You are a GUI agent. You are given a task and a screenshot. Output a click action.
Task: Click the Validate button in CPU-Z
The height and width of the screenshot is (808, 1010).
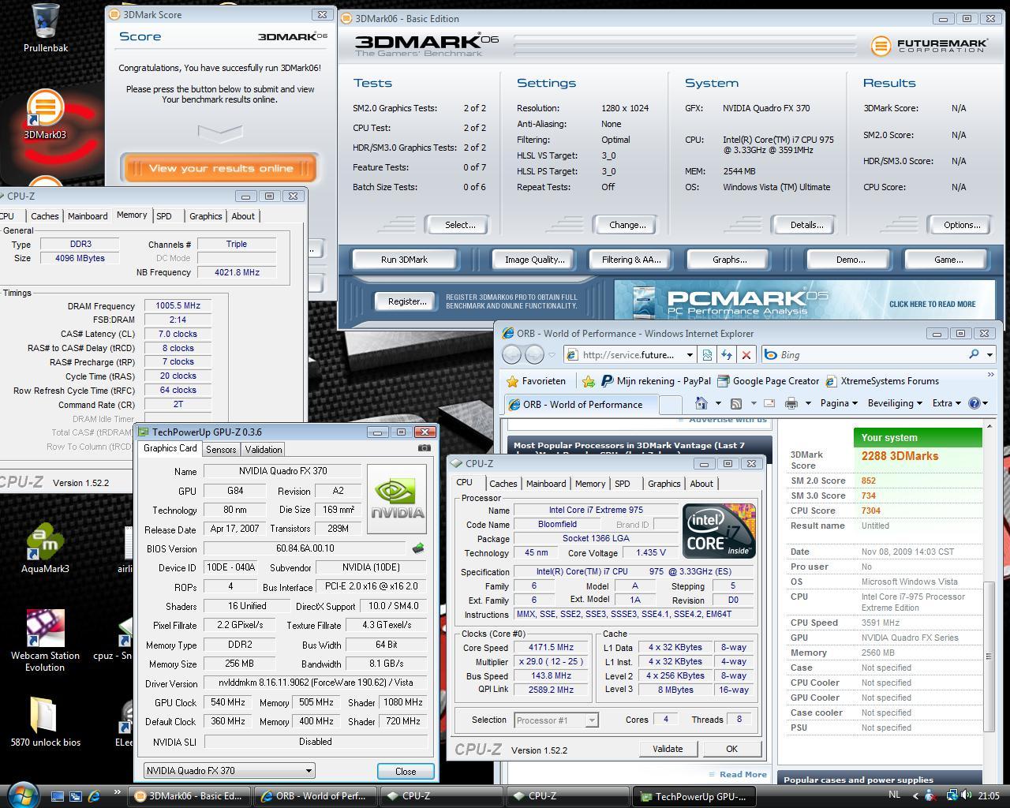pyautogui.click(x=668, y=749)
